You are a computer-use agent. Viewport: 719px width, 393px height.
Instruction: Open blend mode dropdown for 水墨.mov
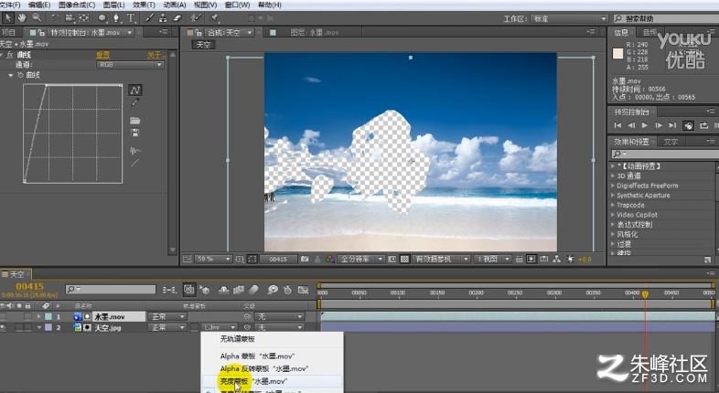(x=167, y=316)
